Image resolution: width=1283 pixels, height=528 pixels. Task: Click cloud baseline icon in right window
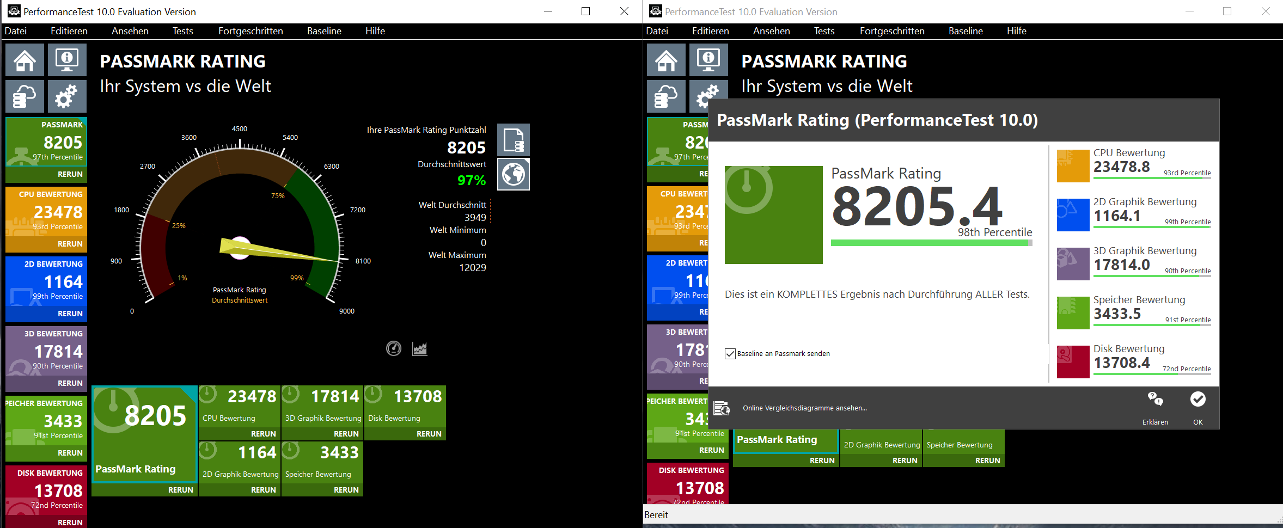pyautogui.click(x=667, y=97)
